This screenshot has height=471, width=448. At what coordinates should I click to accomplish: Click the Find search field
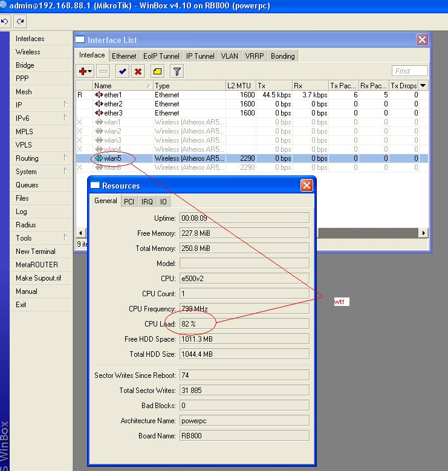pos(409,71)
